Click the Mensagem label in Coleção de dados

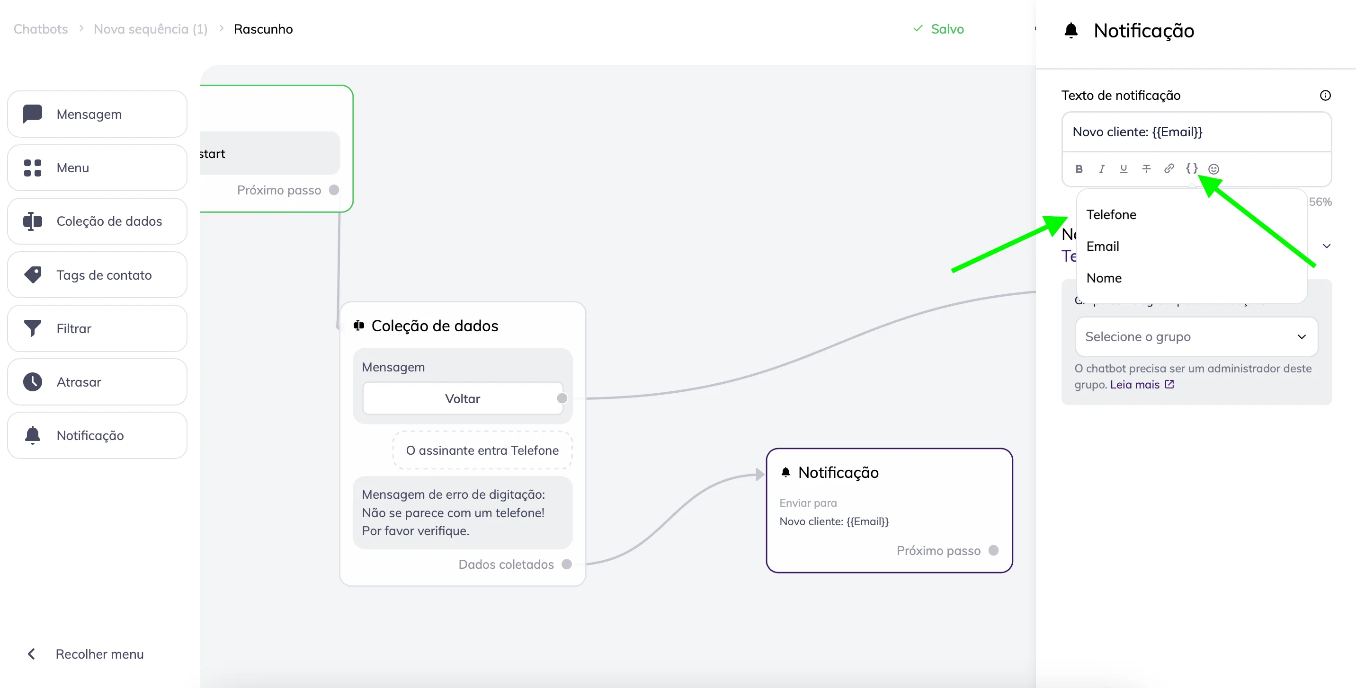point(393,367)
